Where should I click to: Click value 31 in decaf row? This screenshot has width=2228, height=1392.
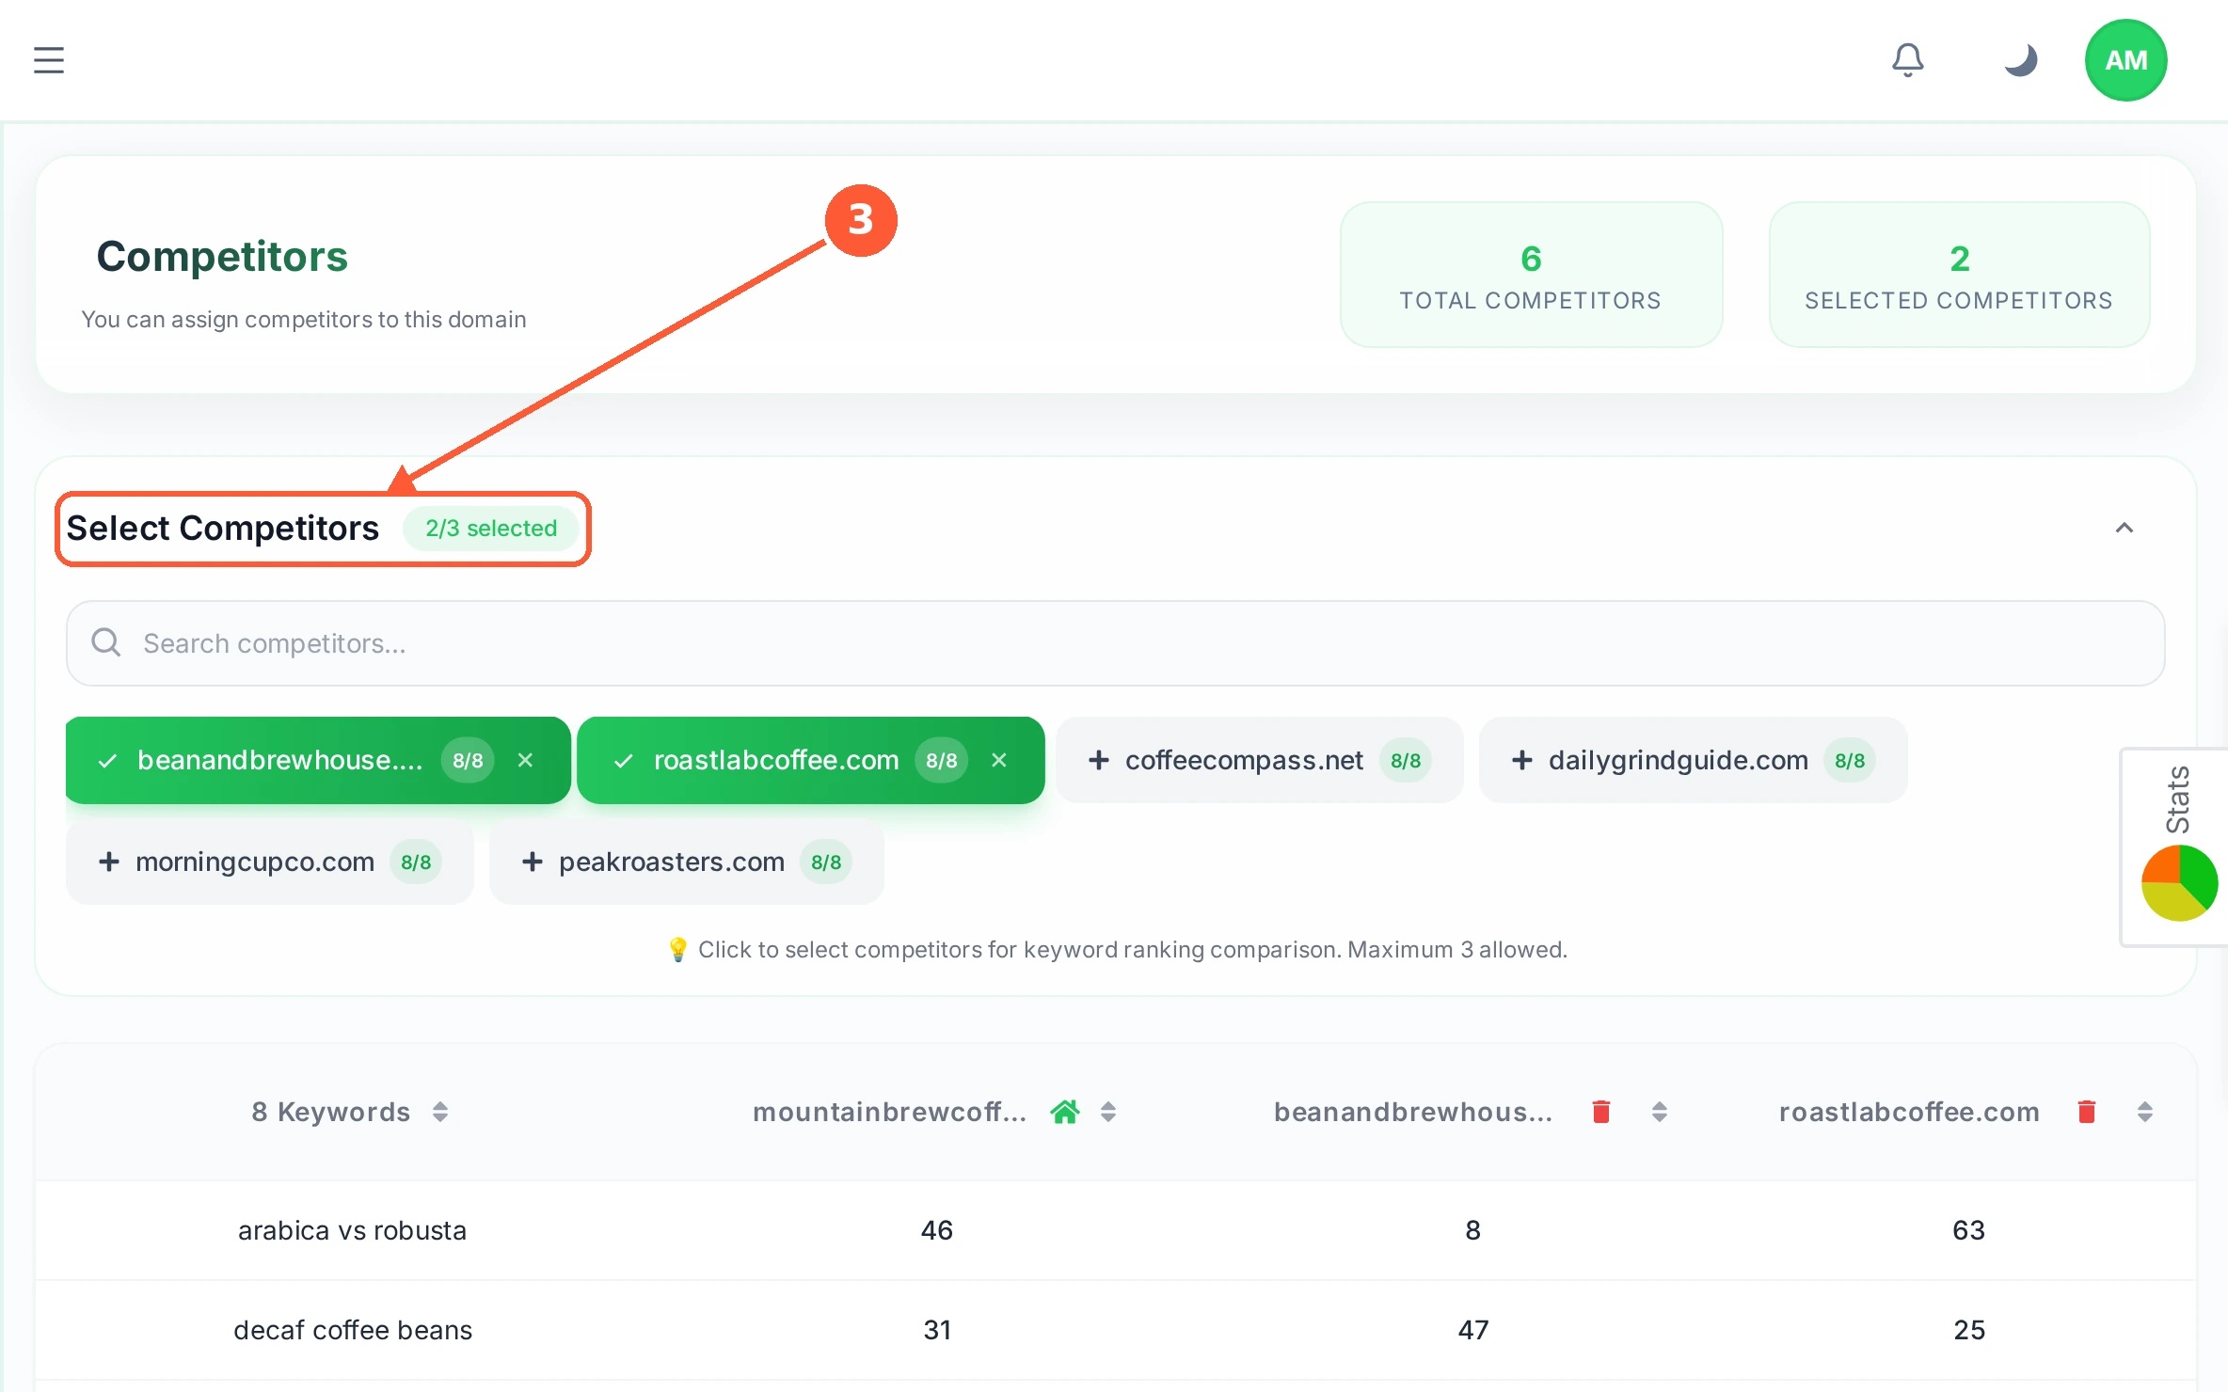pos(937,1330)
